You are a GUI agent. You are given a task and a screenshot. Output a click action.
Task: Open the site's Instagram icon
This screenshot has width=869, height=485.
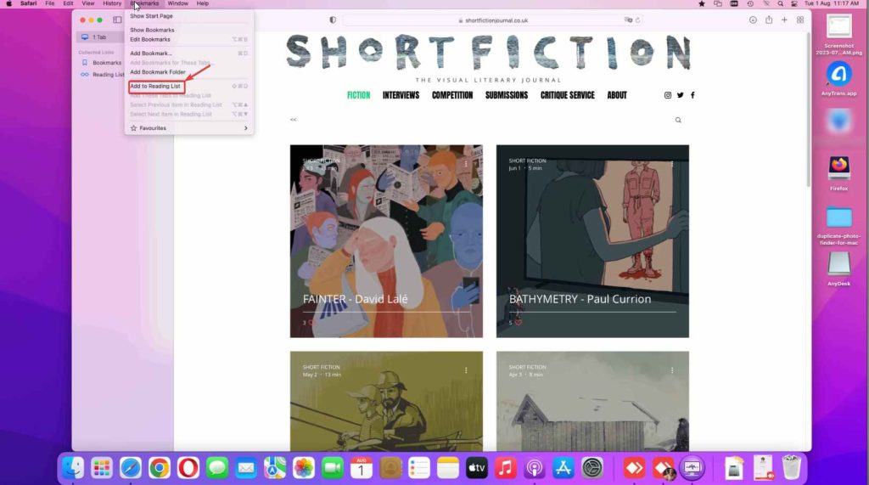668,95
